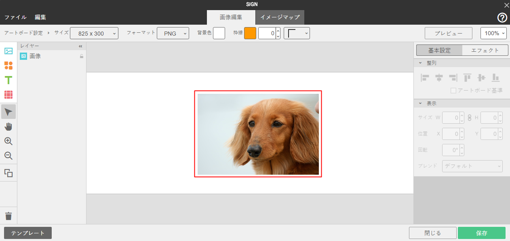Switch to the イメージマップ tab
The width and height of the screenshot is (510, 241).
click(280, 17)
